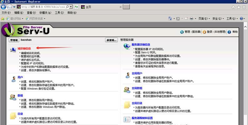The height and width of the screenshot is (125, 248).
Task: Click the read mail envelope icon
Action: (x=186, y=19)
